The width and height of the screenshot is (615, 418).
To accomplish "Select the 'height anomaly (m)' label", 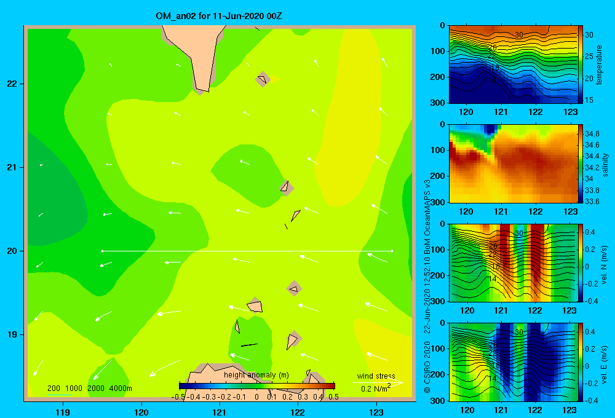I will (256, 375).
